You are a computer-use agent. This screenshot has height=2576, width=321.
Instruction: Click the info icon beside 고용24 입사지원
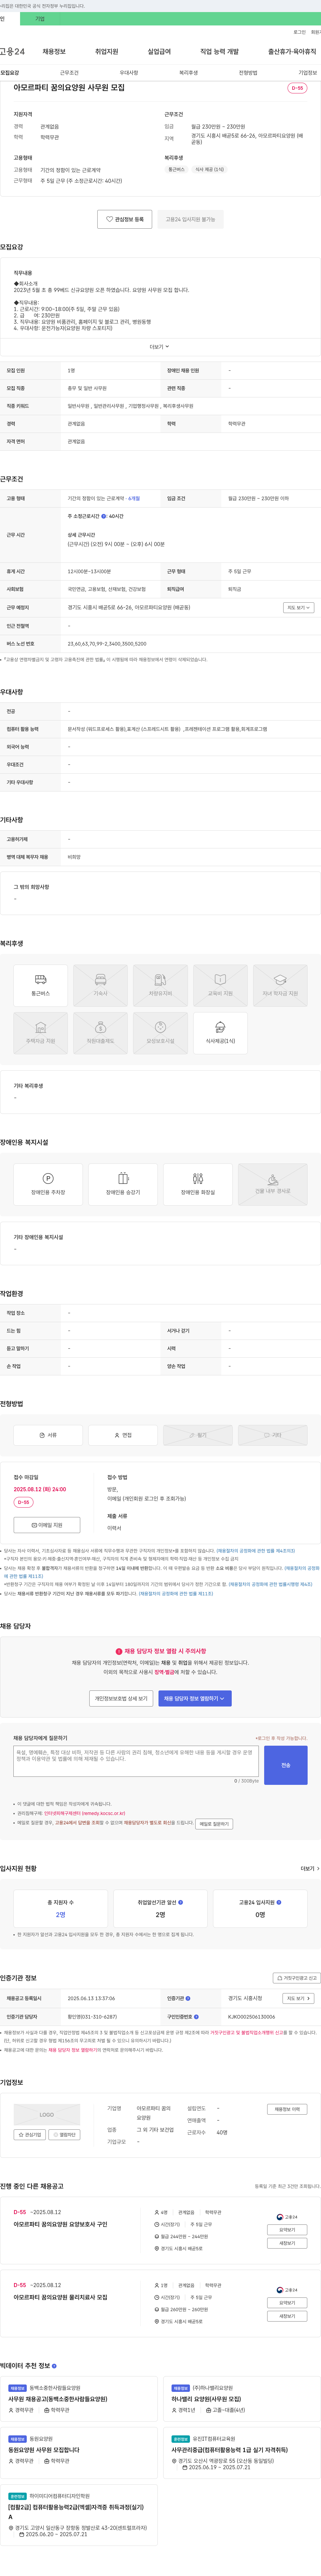point(279,1902)
